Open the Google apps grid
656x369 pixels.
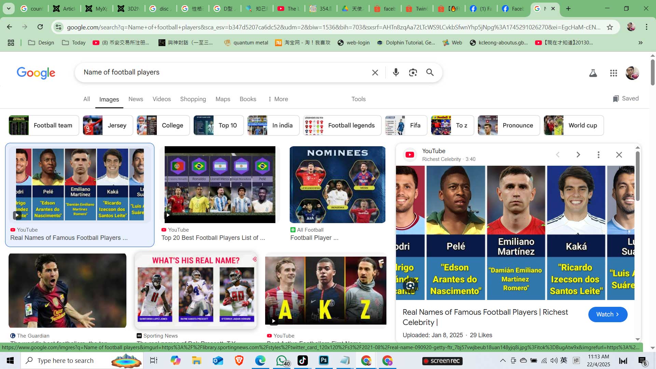[613, 73]
